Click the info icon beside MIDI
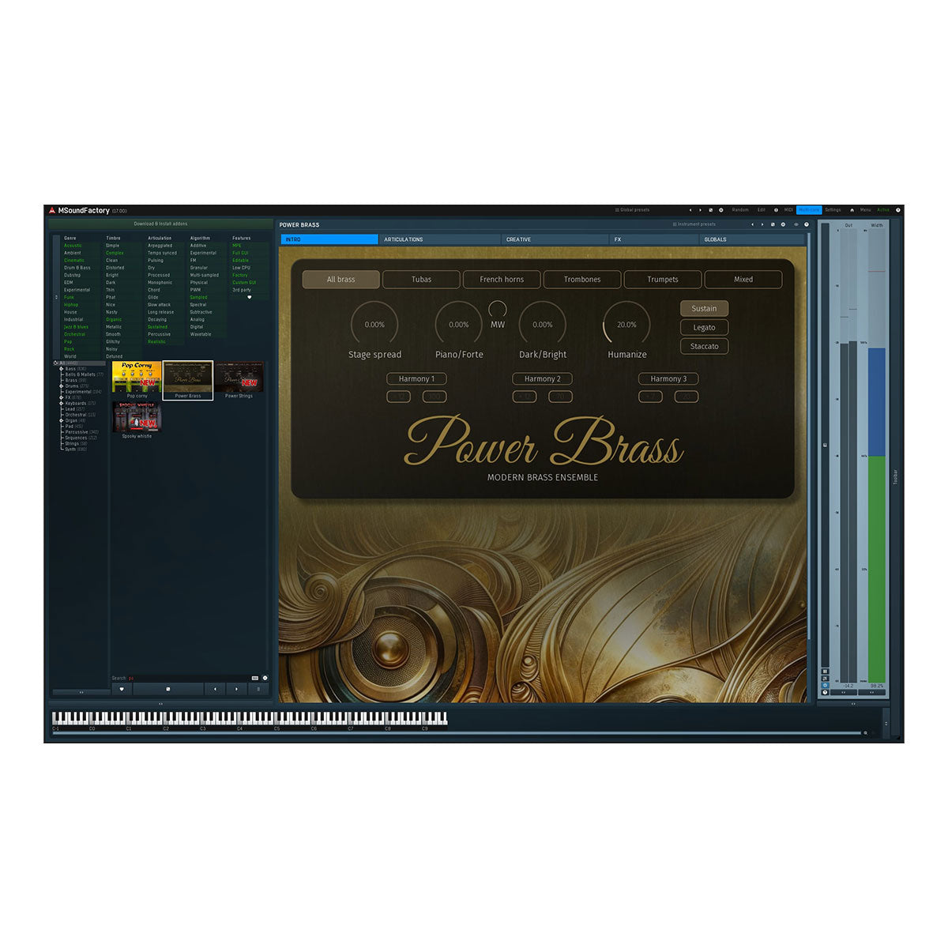Viewport: 948px width, 948px height. 776,210
